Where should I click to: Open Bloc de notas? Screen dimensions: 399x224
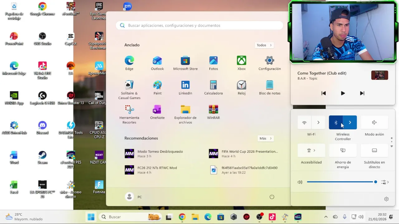point(270,88)
